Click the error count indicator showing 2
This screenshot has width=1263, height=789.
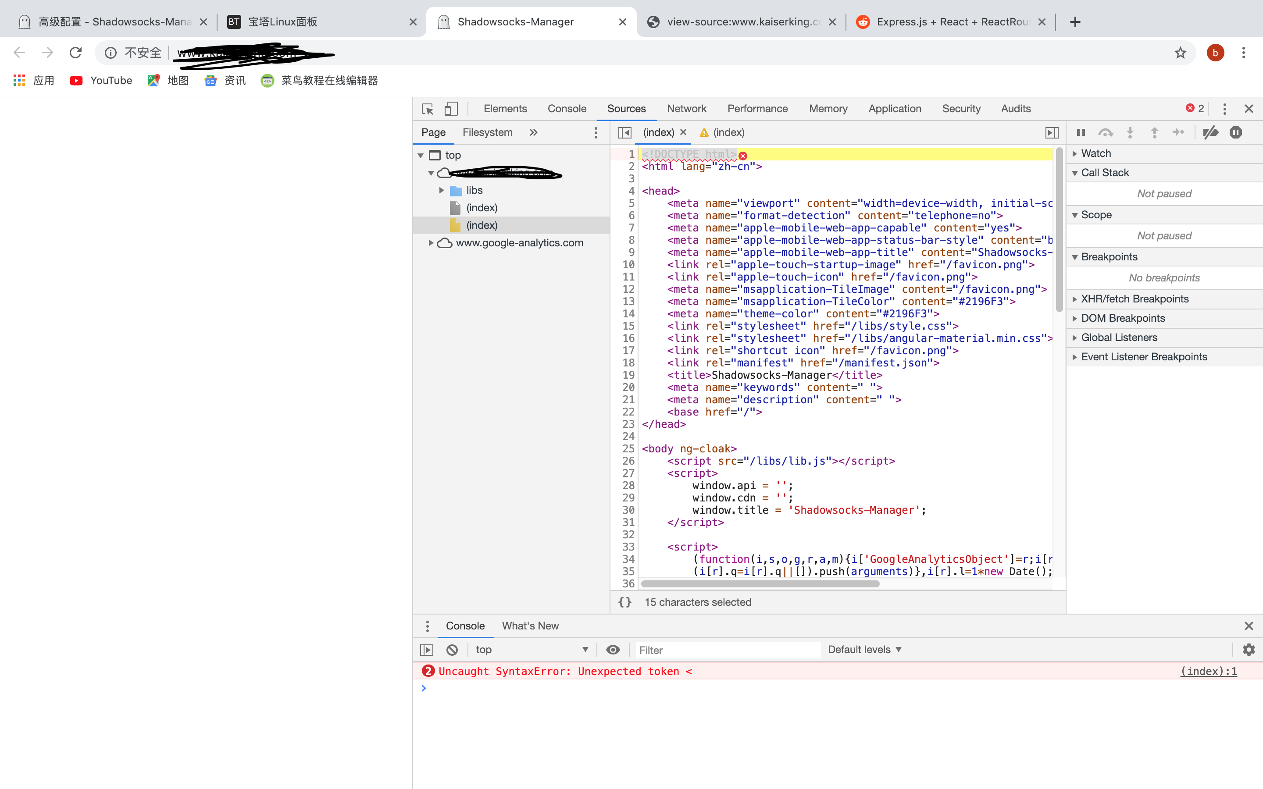[x=1194, y=108]
